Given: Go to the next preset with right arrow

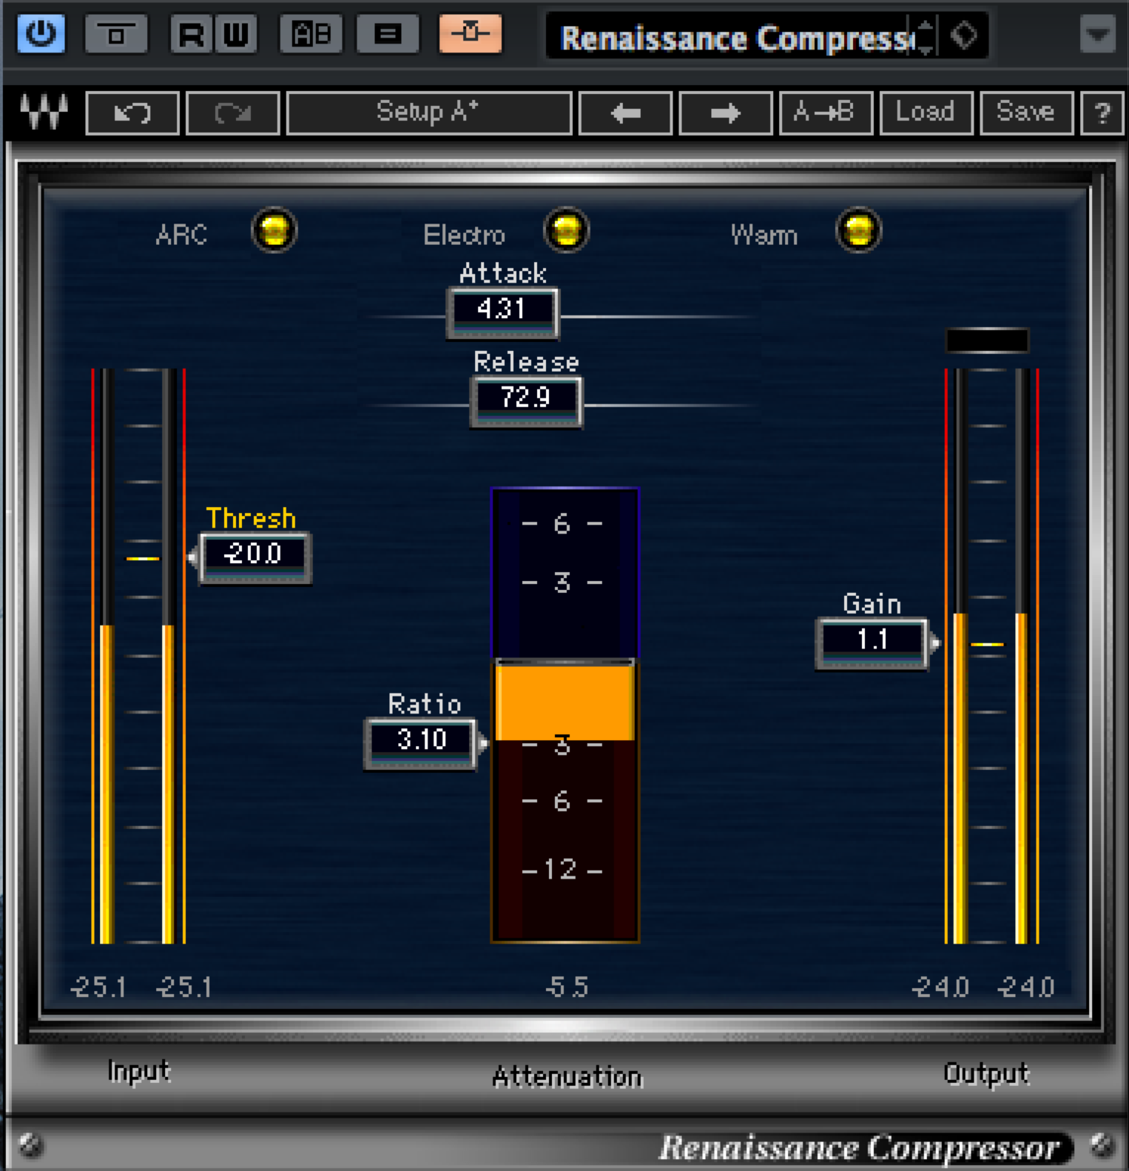Looking at the screenshot, I should (726, 113).
